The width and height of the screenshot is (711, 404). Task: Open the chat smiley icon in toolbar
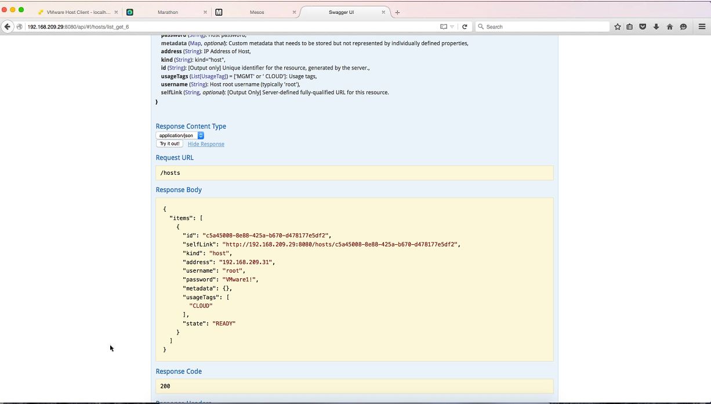[x=683, y=27]
